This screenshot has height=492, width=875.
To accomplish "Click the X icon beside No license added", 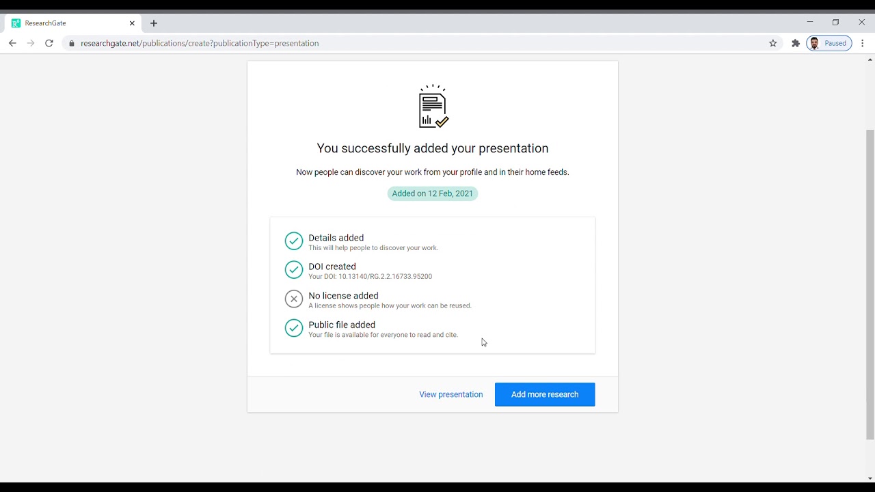I will [x=294, y=299].
